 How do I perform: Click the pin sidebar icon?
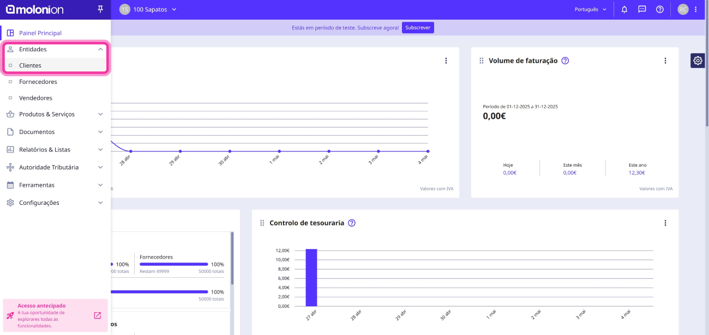pyautogui.click(x=100, y=9)
